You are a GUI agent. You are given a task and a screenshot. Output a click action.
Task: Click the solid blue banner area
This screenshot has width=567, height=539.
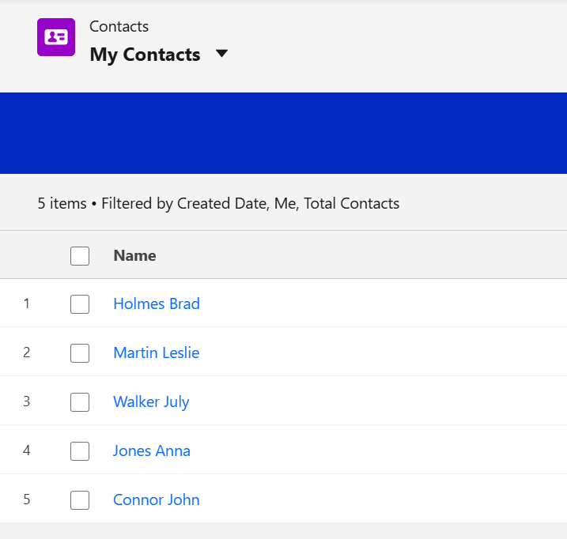(x=283, y=133)
